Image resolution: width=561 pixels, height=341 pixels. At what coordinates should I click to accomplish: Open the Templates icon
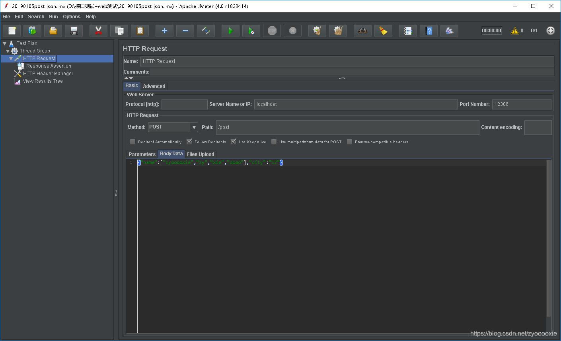pyautogui.click(x=32, y=31)
